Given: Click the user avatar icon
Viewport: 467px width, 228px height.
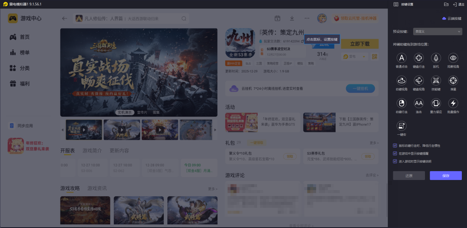Looking at the screenshot, I should 322,18.
